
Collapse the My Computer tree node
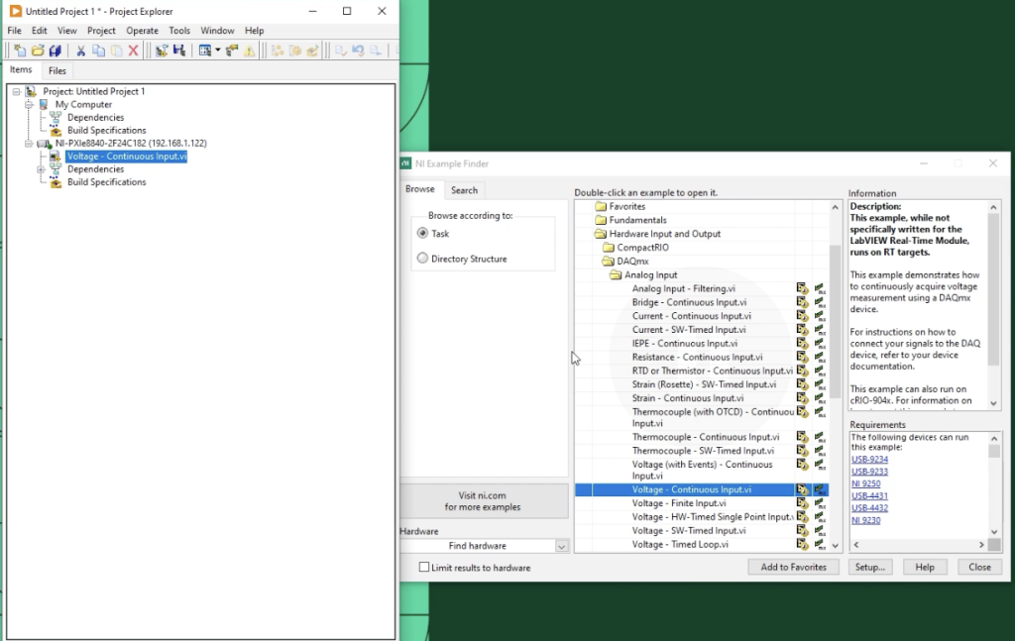point(29,104)
